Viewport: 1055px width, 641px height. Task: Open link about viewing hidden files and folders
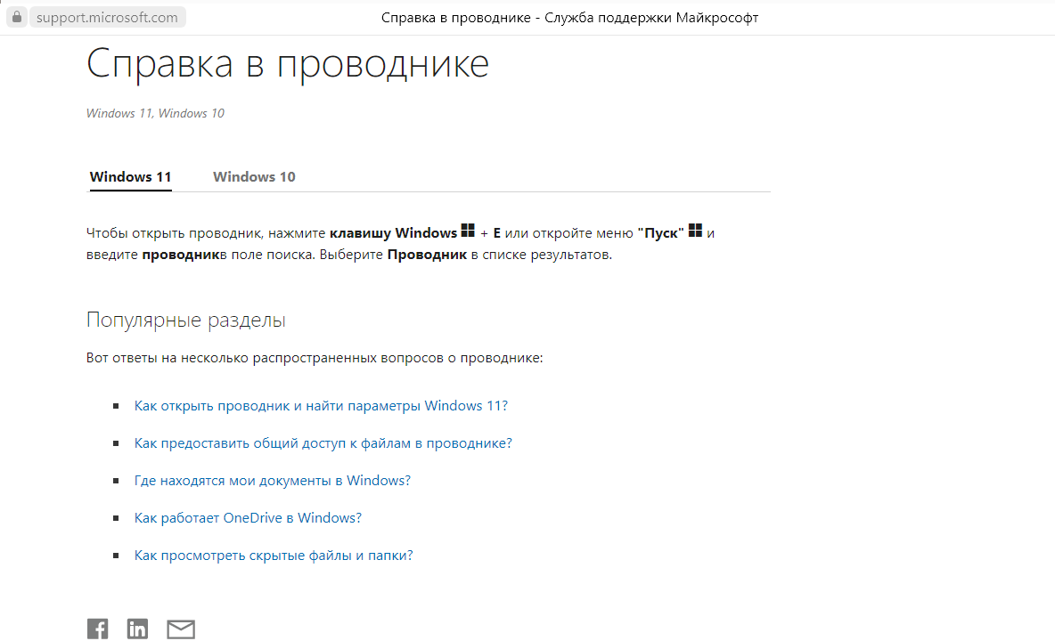274,556
